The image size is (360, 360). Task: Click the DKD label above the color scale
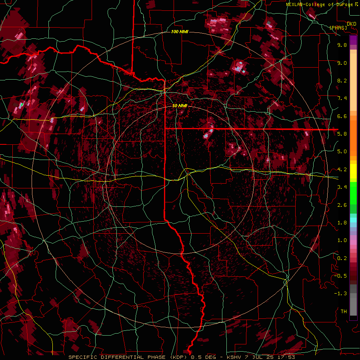tap(352, 24)
